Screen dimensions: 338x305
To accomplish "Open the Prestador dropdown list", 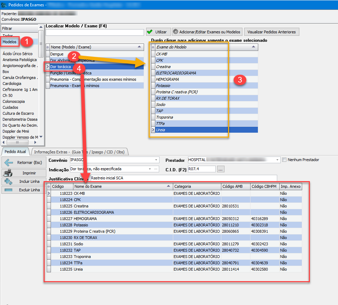I will point(277,160).
